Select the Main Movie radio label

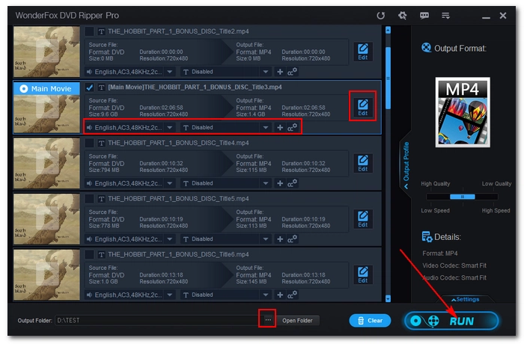coord(46,88)
